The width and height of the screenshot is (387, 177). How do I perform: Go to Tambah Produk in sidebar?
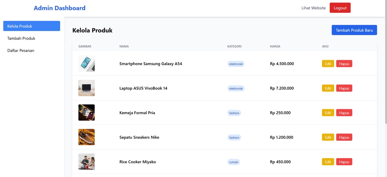[21, 39]
